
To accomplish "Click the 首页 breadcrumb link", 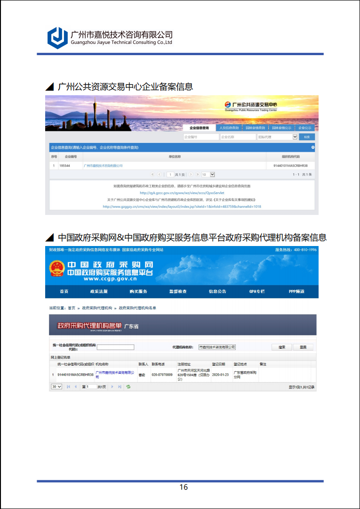I will point(71,308).
